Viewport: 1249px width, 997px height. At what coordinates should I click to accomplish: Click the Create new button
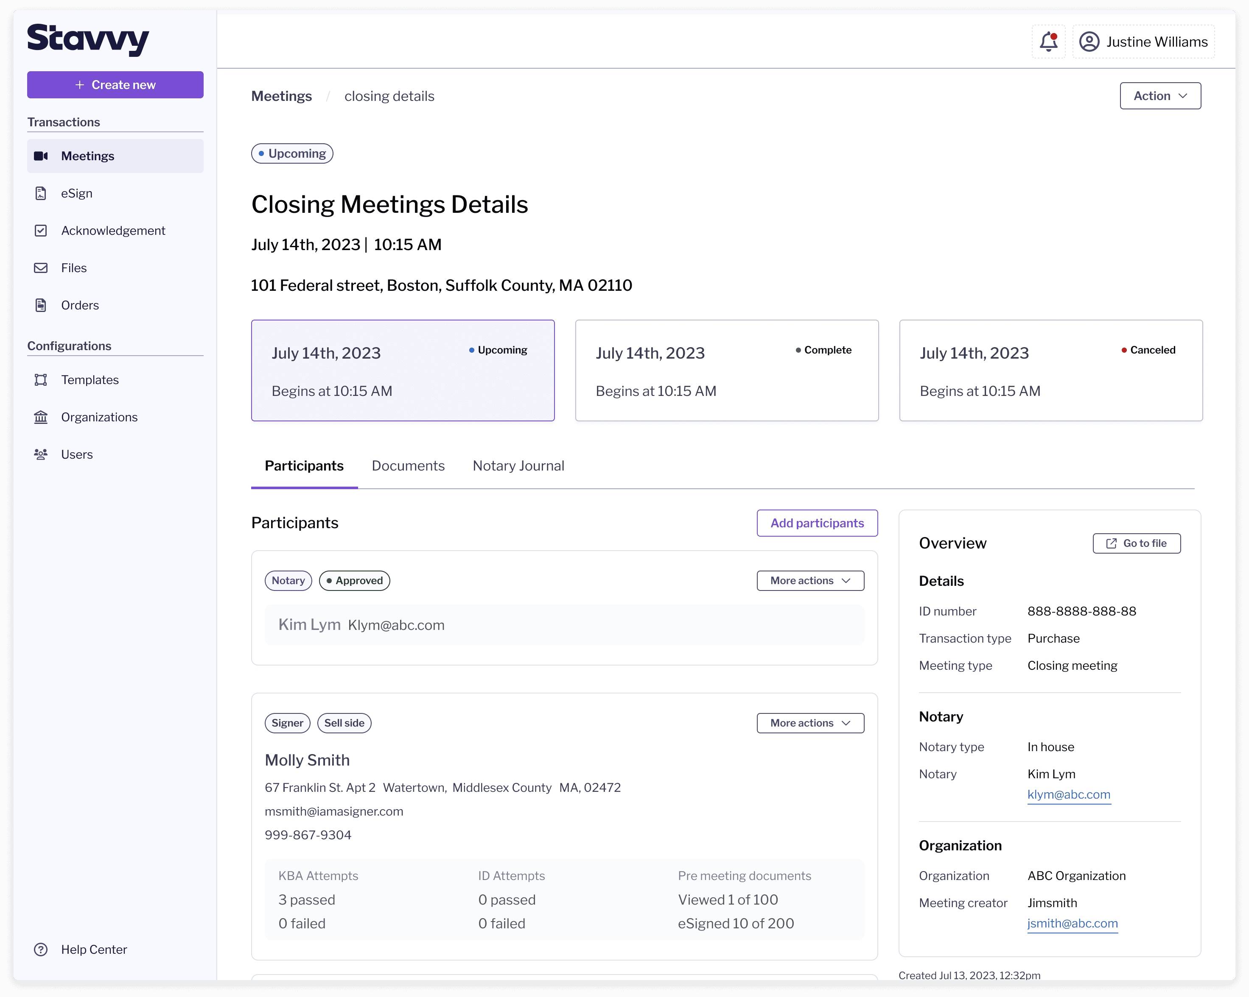115,84
